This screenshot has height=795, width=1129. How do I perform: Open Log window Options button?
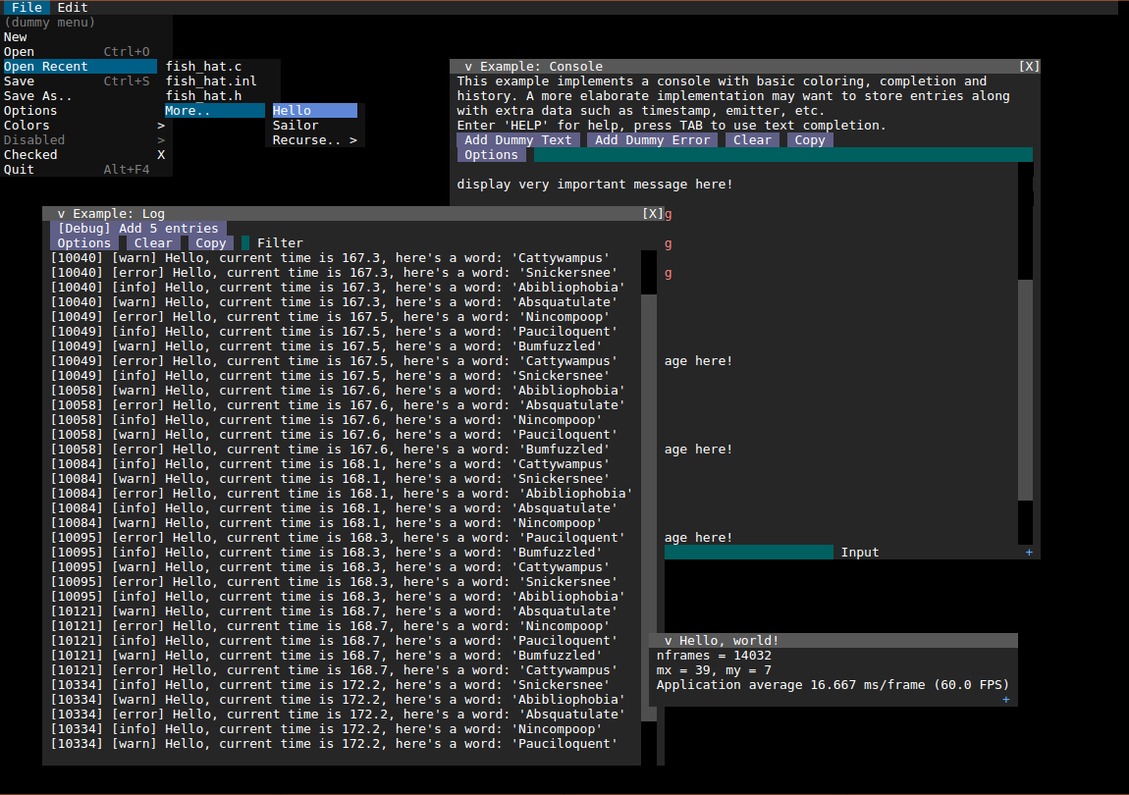pos(83,243)
